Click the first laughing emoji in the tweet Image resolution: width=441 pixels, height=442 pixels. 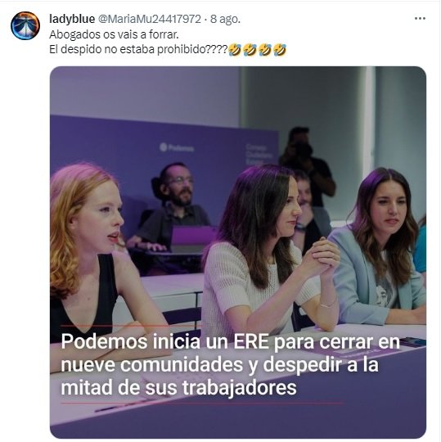(x=235, y=50)
